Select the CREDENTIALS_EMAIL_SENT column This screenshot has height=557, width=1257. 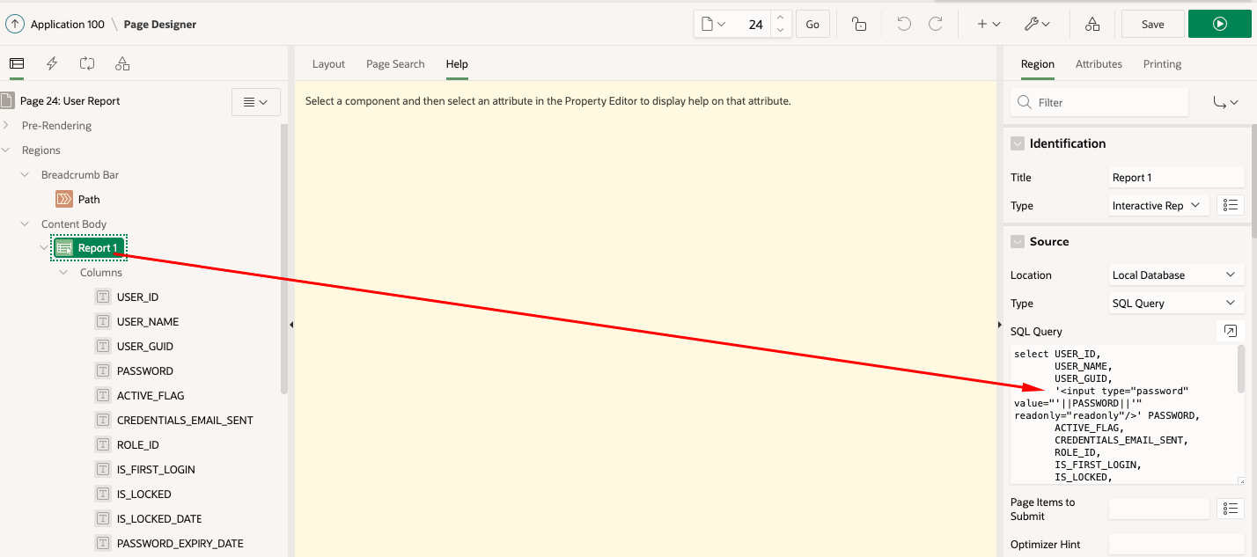(x=185, y=421)
